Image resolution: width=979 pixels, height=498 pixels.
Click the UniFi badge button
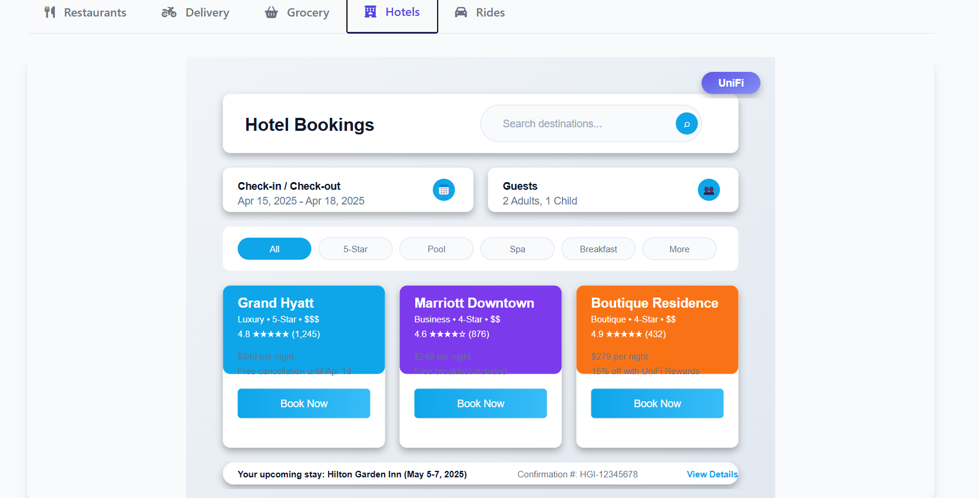click(x=731, y=83)
